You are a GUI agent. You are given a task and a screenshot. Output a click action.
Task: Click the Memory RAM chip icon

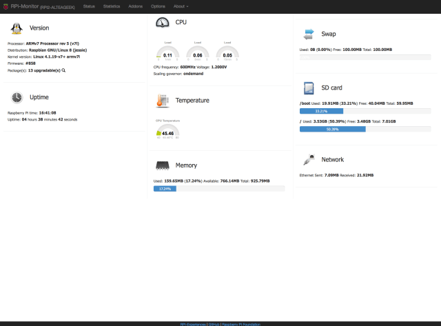coord(163,165)
